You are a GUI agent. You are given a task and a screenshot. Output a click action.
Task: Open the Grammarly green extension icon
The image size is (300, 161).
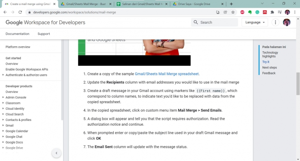click(x=257, y=12)
